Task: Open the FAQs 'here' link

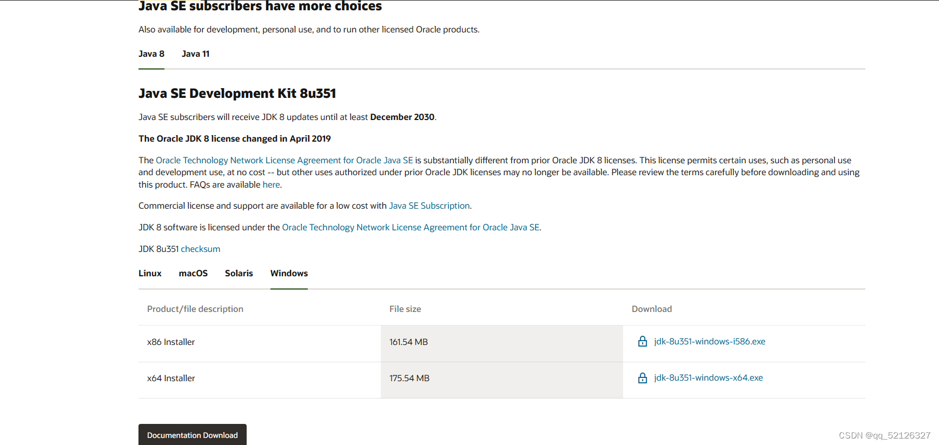Action: tap(271, 184)
